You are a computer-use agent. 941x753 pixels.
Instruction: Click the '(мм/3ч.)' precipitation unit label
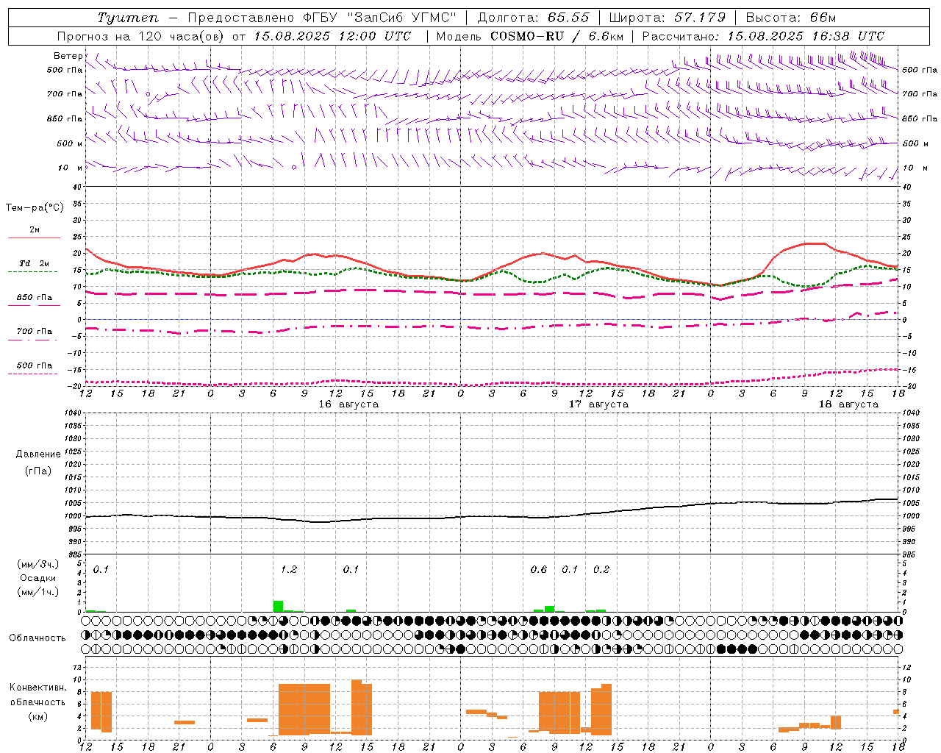pos(37,564)
